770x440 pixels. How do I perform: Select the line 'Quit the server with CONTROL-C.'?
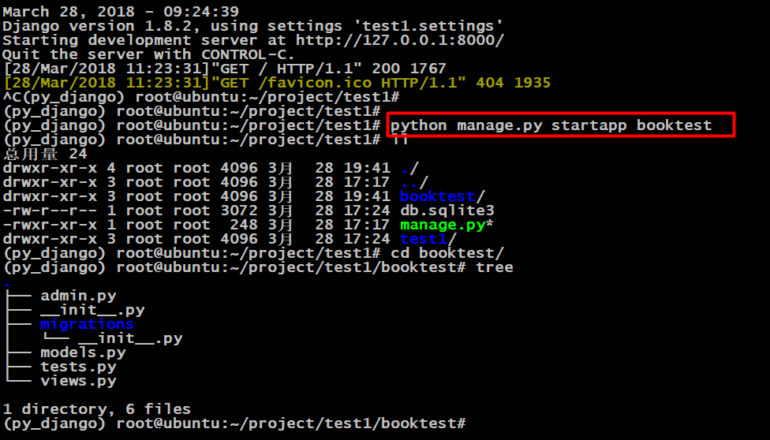149,54
